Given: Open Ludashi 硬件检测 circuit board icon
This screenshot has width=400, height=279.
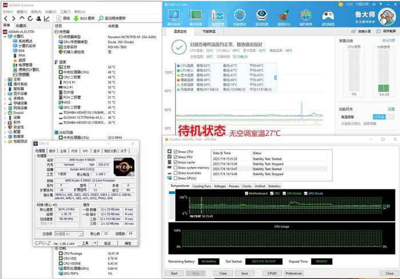Looking at the screenshot, I should point(195,15).
